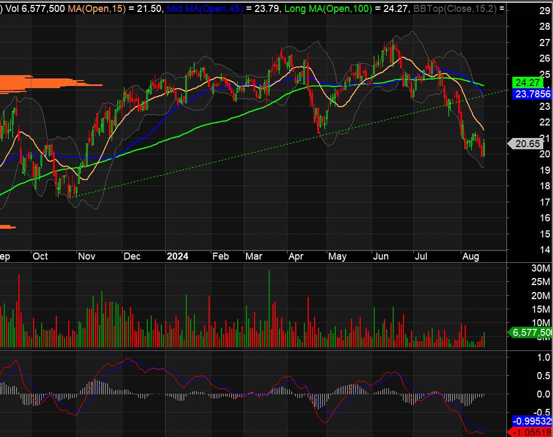Click the 0.0 MACD axis label
553x437 pixels.
coord(543,394)
